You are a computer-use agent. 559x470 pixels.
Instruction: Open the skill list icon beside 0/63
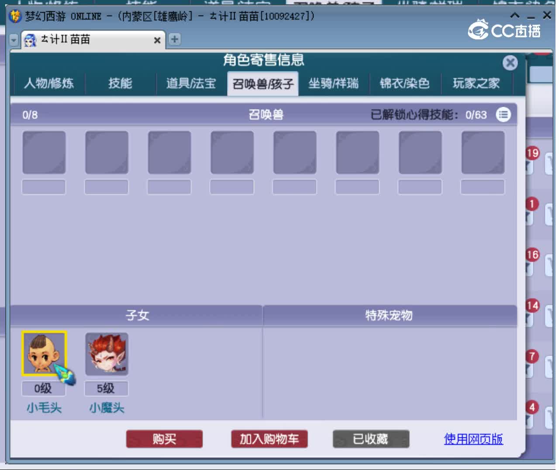click(503, 114)
